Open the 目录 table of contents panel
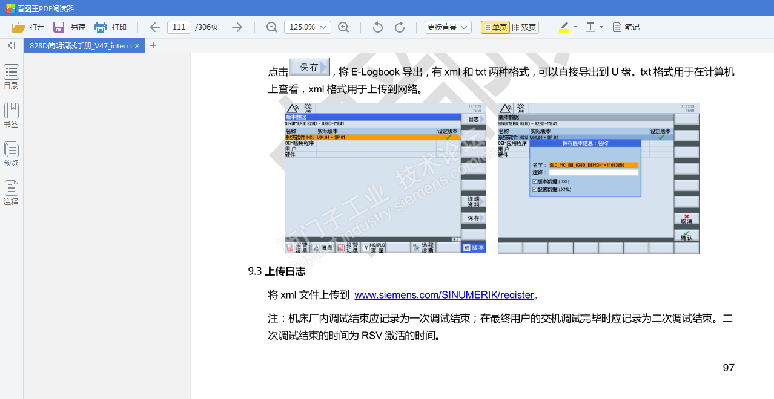This screenshot has height=399, width=774. (x=12, y=77)
